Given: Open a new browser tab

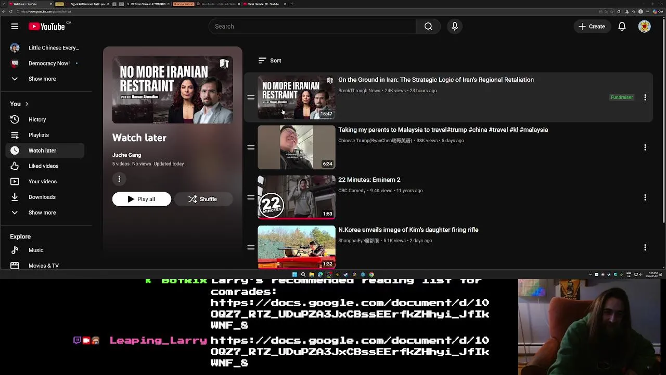Looking at the screenshot, I should pos(292,4).
